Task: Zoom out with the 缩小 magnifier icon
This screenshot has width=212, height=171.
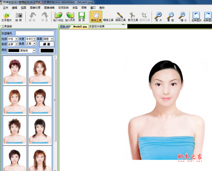Action: point(182,17)
